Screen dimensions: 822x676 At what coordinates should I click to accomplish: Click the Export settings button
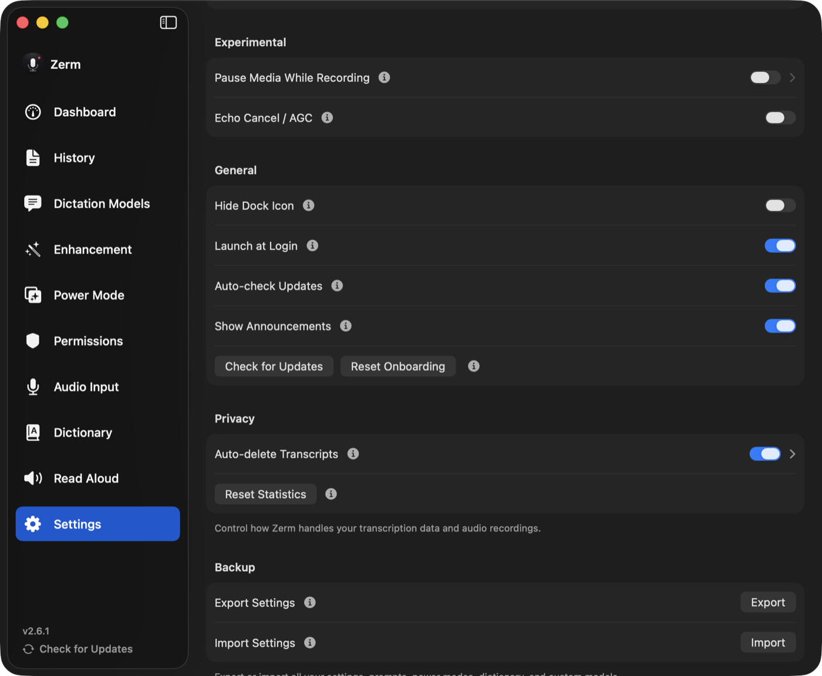(x=768, y=603)
